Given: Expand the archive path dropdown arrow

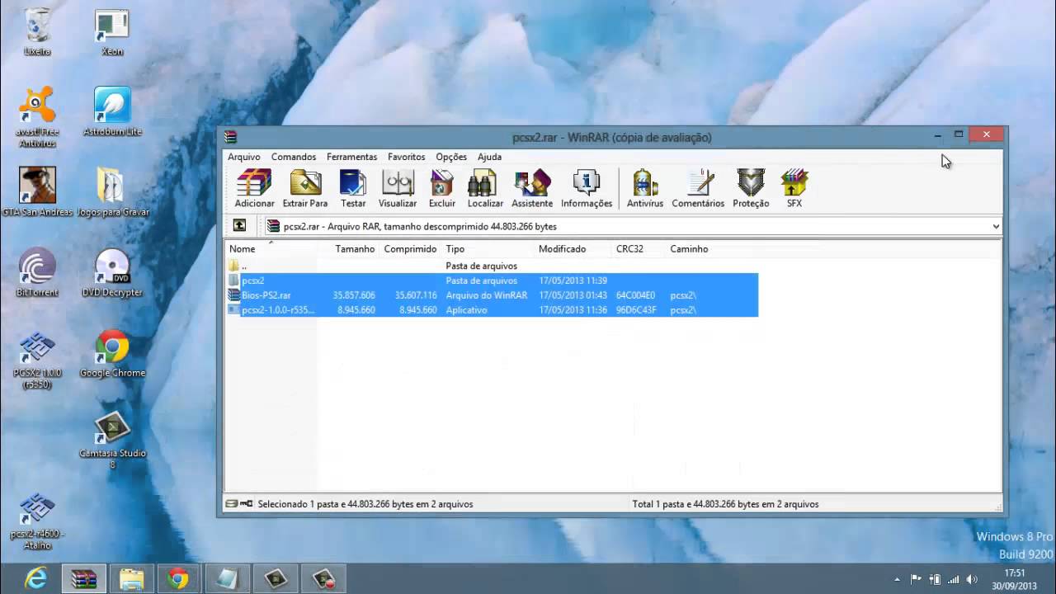Looking at the screenshot, I should point(996,226).
